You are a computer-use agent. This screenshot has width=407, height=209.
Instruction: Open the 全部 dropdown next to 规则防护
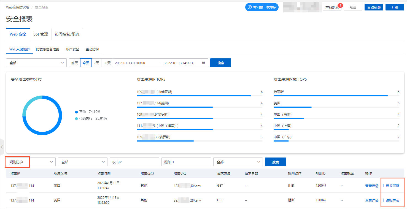pos(83,162)
